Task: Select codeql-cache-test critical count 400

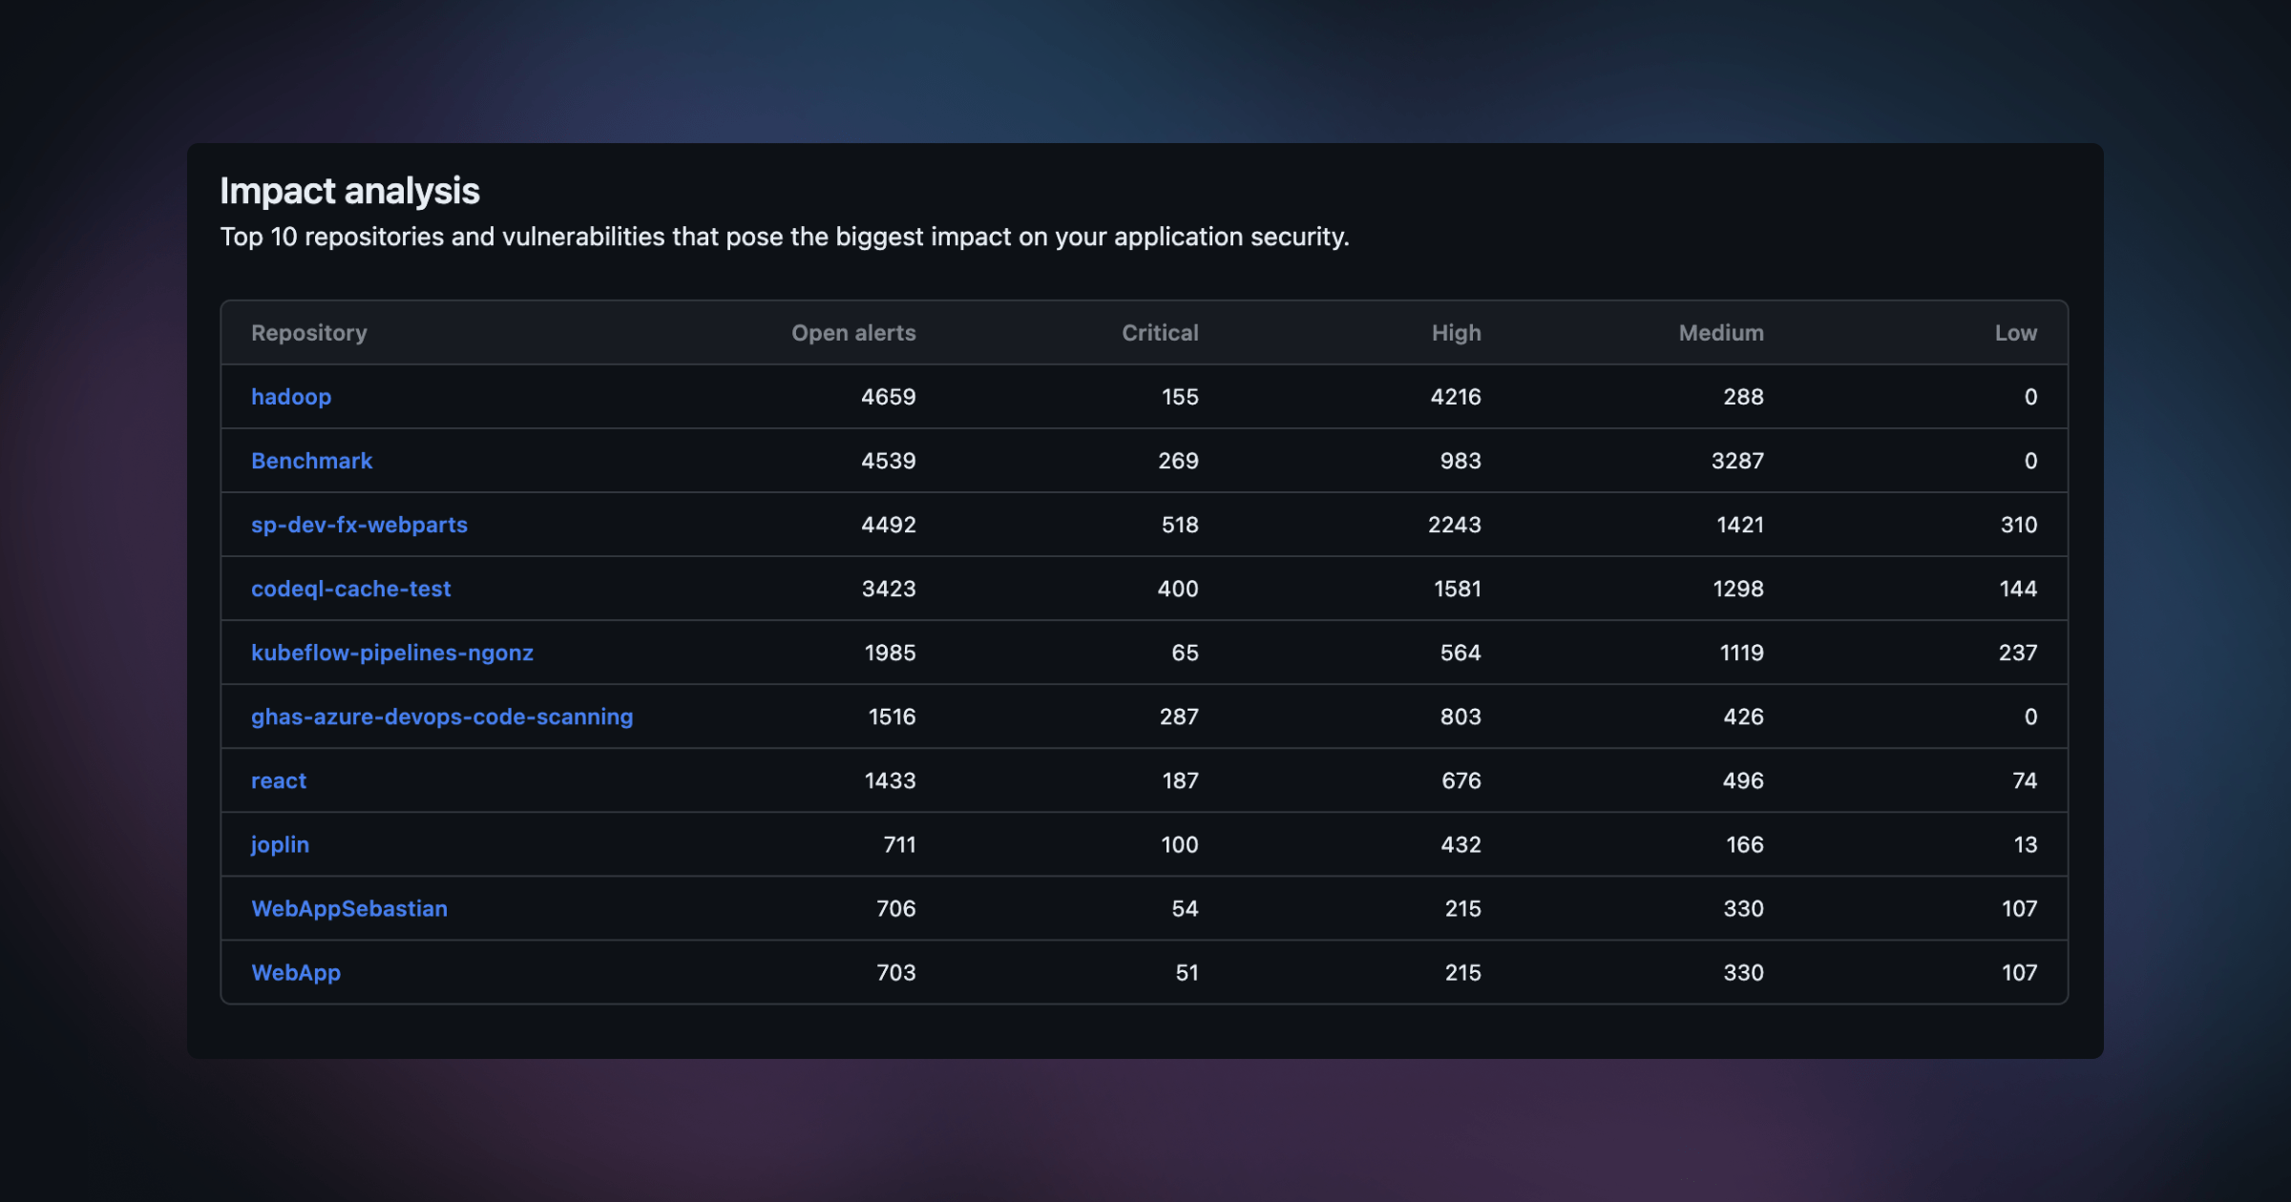Action: click(x=1178, y=589)
